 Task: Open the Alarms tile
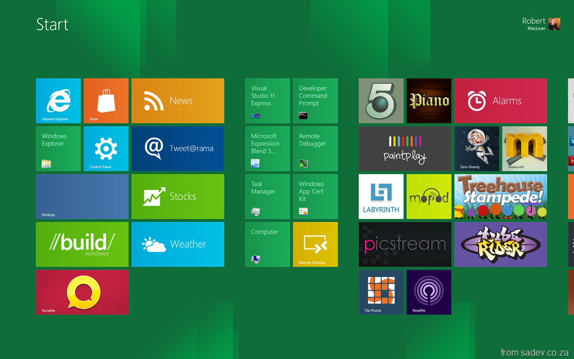coord(501,101)
